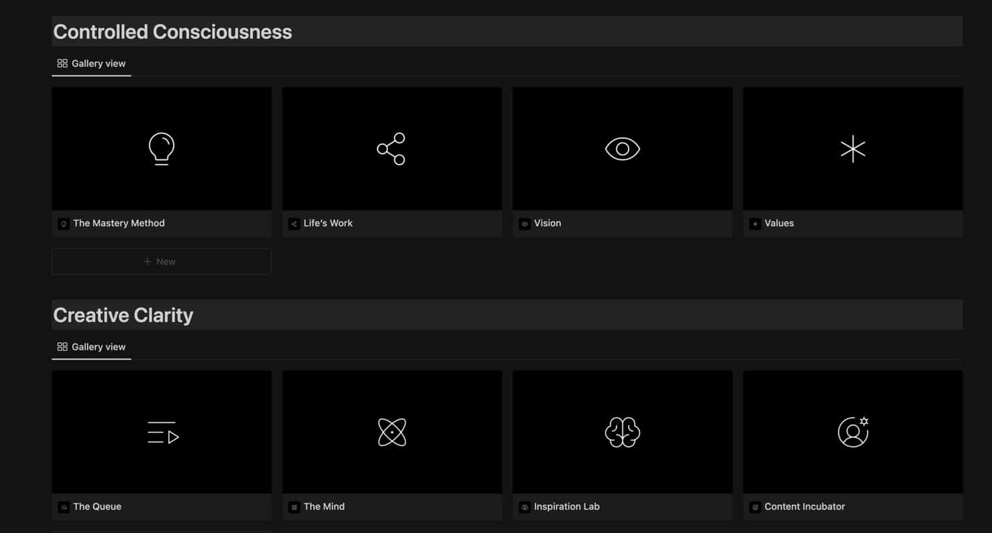Click small brain icon beside Inspiration Lab title
Image resolution: width=992 pixels, height=533 pixels.
point(525,508)
